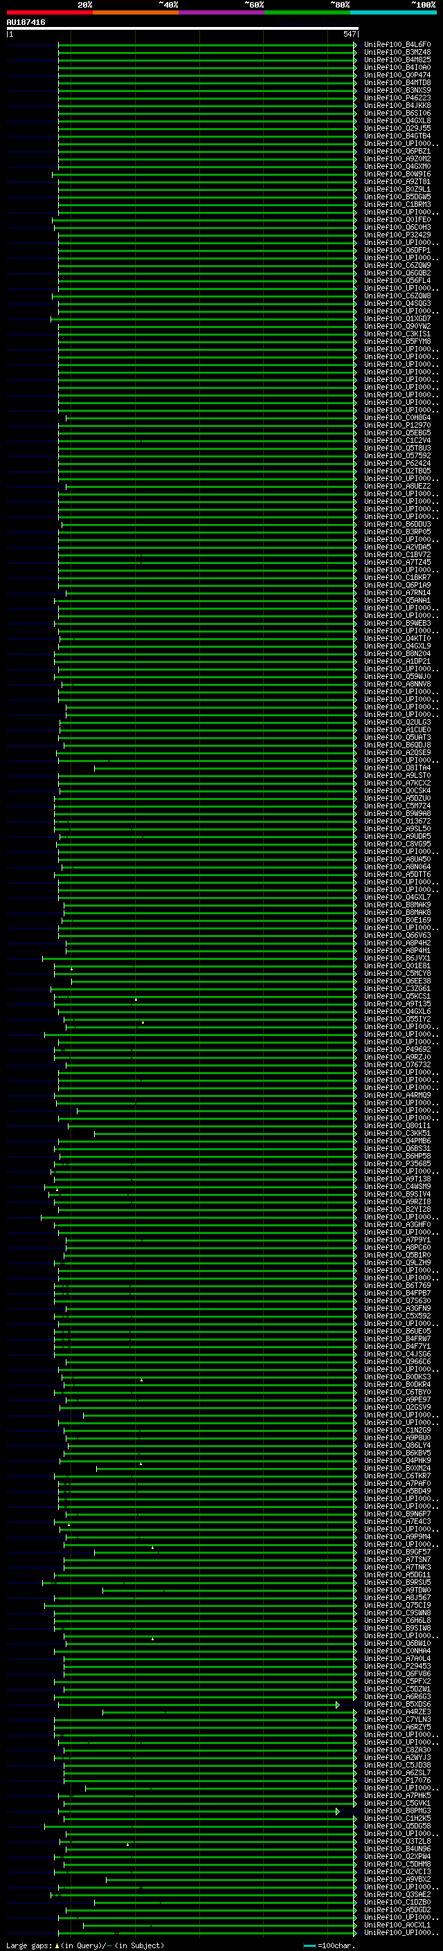Choose the UniRef100_O13672 row label

click(397, 821)
